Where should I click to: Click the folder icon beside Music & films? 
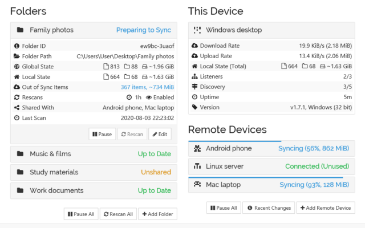tap(21, 154)
